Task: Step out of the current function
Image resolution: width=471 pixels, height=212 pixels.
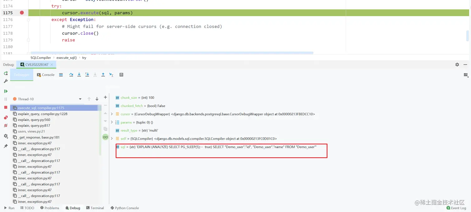Action: (103, 75)
